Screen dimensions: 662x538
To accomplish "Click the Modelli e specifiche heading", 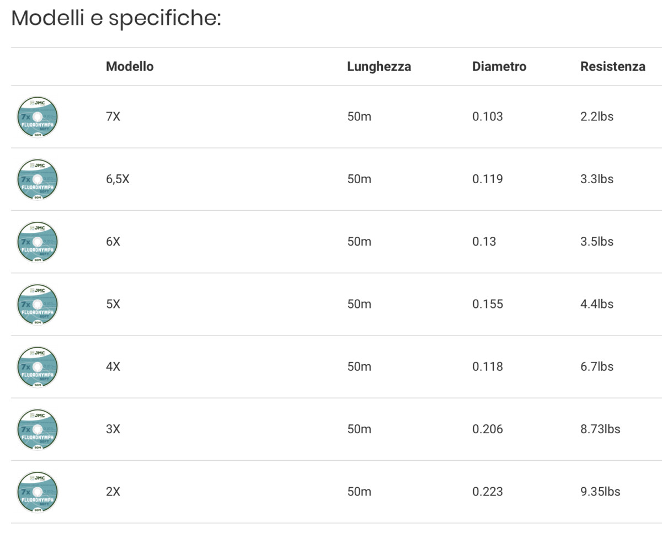I will (x=116, y=19).
